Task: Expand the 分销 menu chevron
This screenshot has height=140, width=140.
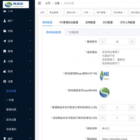Action: coord(30,61)
